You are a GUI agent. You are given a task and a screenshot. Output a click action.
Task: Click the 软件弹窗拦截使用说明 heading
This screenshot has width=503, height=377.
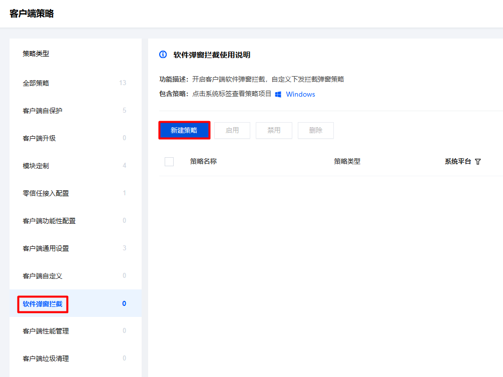click(x=212, y=55)
